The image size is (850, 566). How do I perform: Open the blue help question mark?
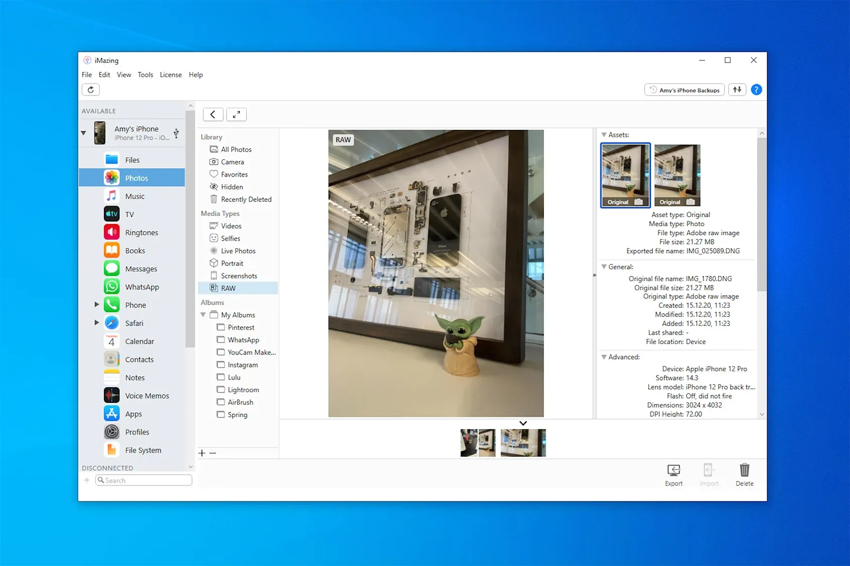coord(756,90)
